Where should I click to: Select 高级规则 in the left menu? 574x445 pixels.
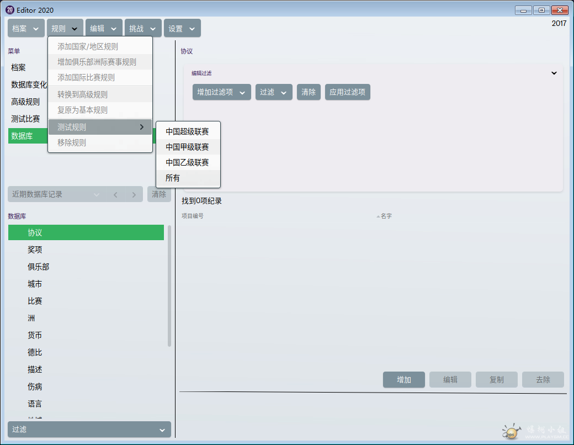coord(25,102)
